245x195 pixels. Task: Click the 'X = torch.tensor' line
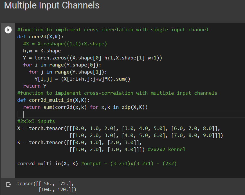[119, 128]
